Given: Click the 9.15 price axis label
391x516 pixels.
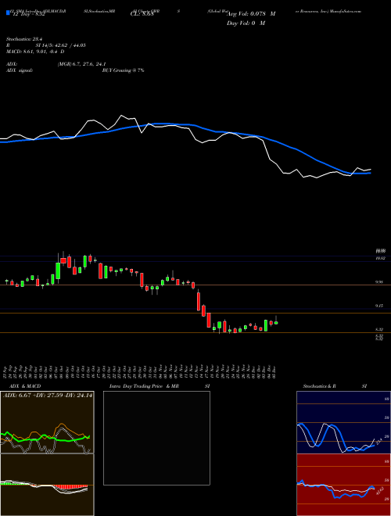Looking at the screenshot, I should [x=380, y=306].
